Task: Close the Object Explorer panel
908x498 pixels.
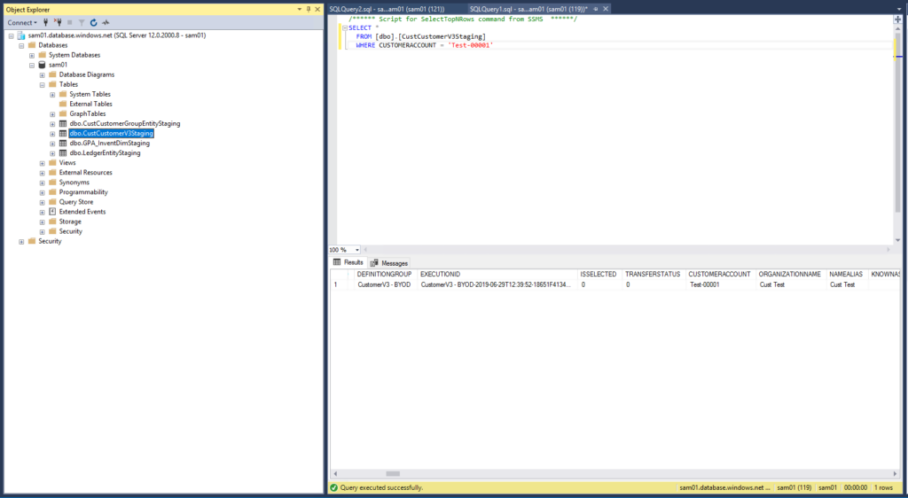Action: [317, 9]
